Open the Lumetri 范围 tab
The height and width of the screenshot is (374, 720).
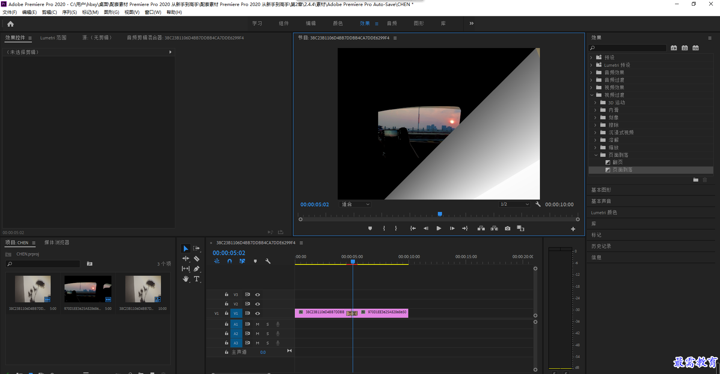pos(53,38)
